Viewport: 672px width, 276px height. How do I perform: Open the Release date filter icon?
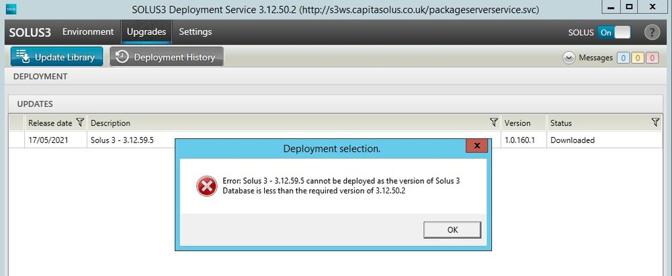(80, 123)
